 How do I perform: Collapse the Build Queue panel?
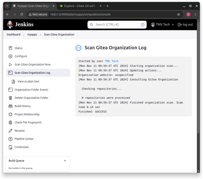tap(65, 160)
